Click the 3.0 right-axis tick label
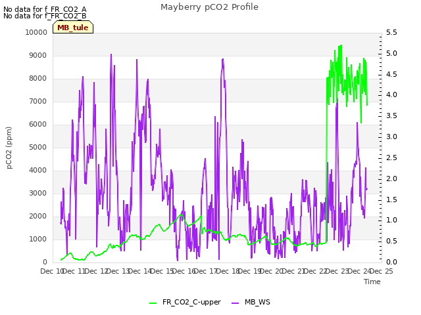 [x=391, y=136]
